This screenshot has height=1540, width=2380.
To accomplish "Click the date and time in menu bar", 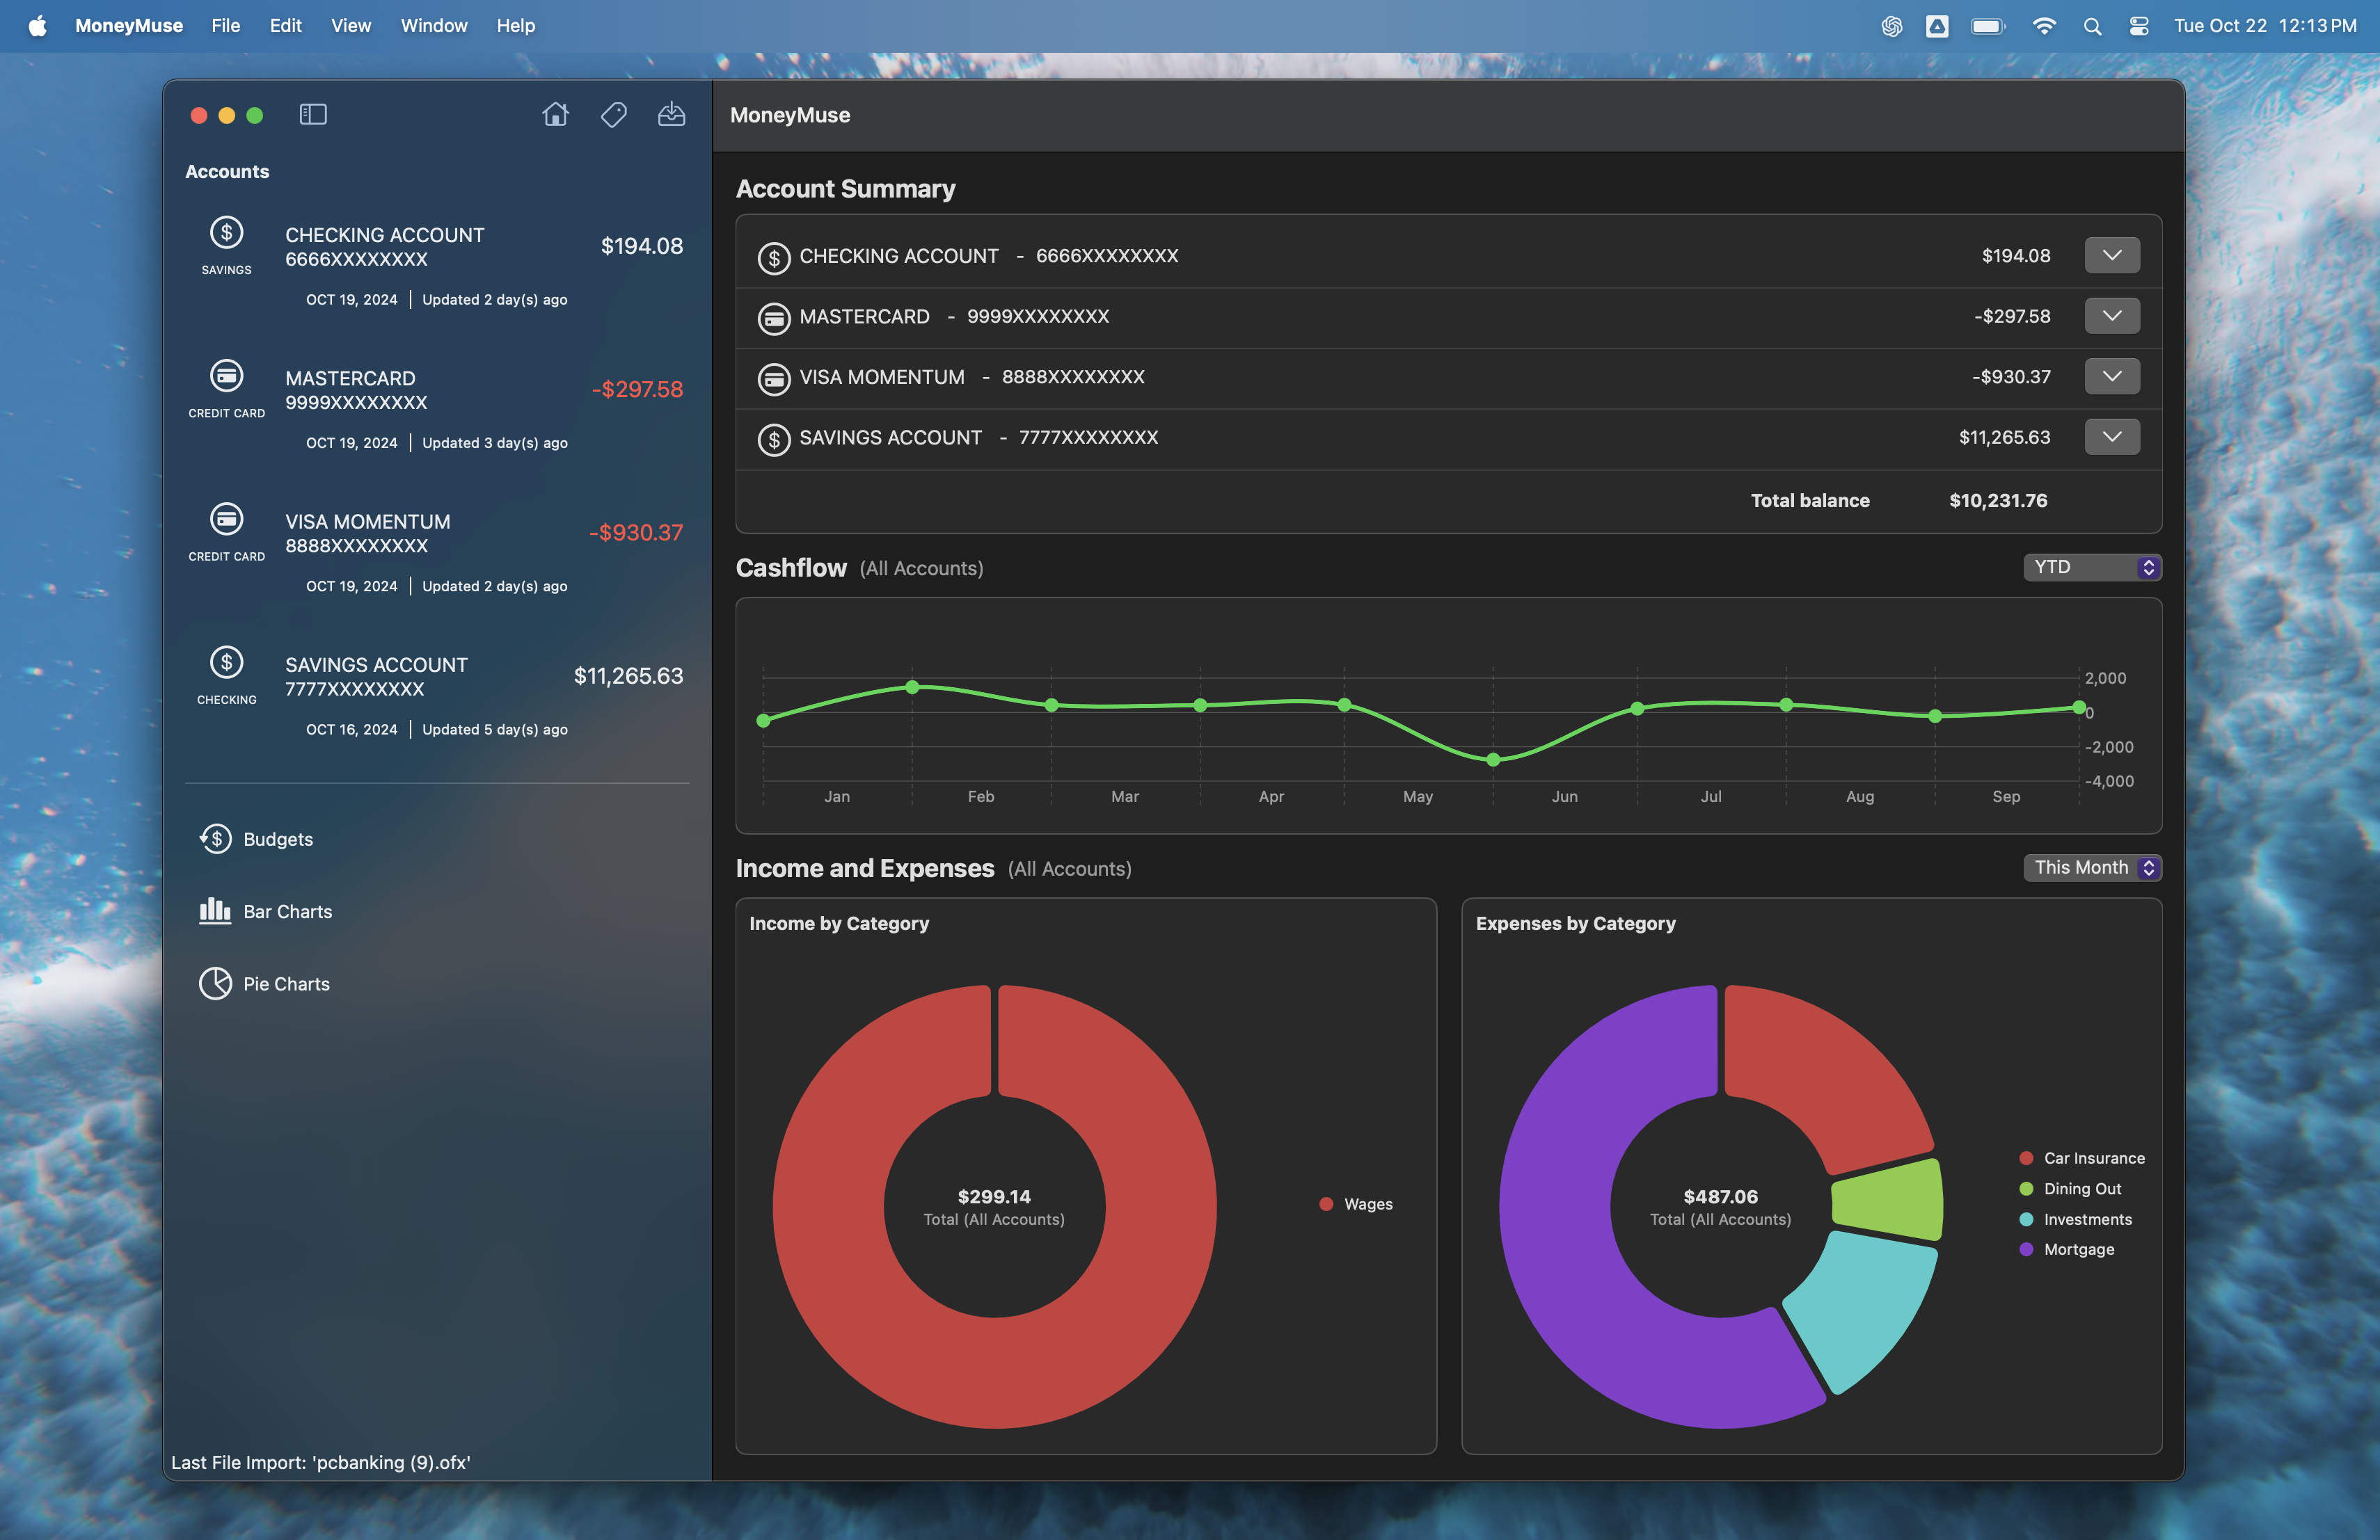I will pos(2265,26).
